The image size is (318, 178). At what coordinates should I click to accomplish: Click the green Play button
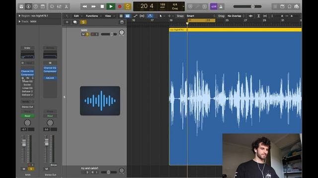click(x=111, y=6)
